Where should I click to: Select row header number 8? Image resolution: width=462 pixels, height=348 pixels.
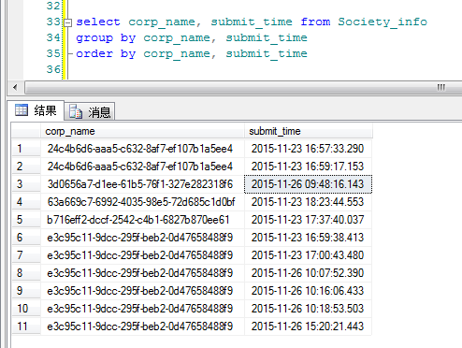click(x=26, y=273)
